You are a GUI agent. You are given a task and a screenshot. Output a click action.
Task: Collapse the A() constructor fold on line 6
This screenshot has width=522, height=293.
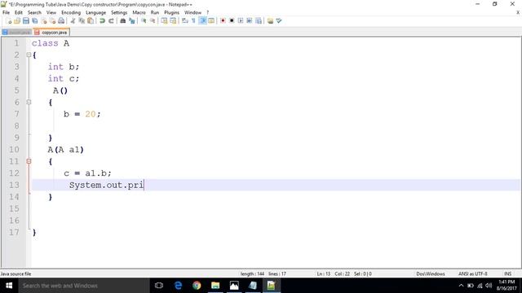(x=29, y=102)
